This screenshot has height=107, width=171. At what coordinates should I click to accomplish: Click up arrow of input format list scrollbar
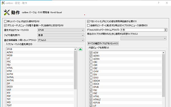[x=75, y=49]
